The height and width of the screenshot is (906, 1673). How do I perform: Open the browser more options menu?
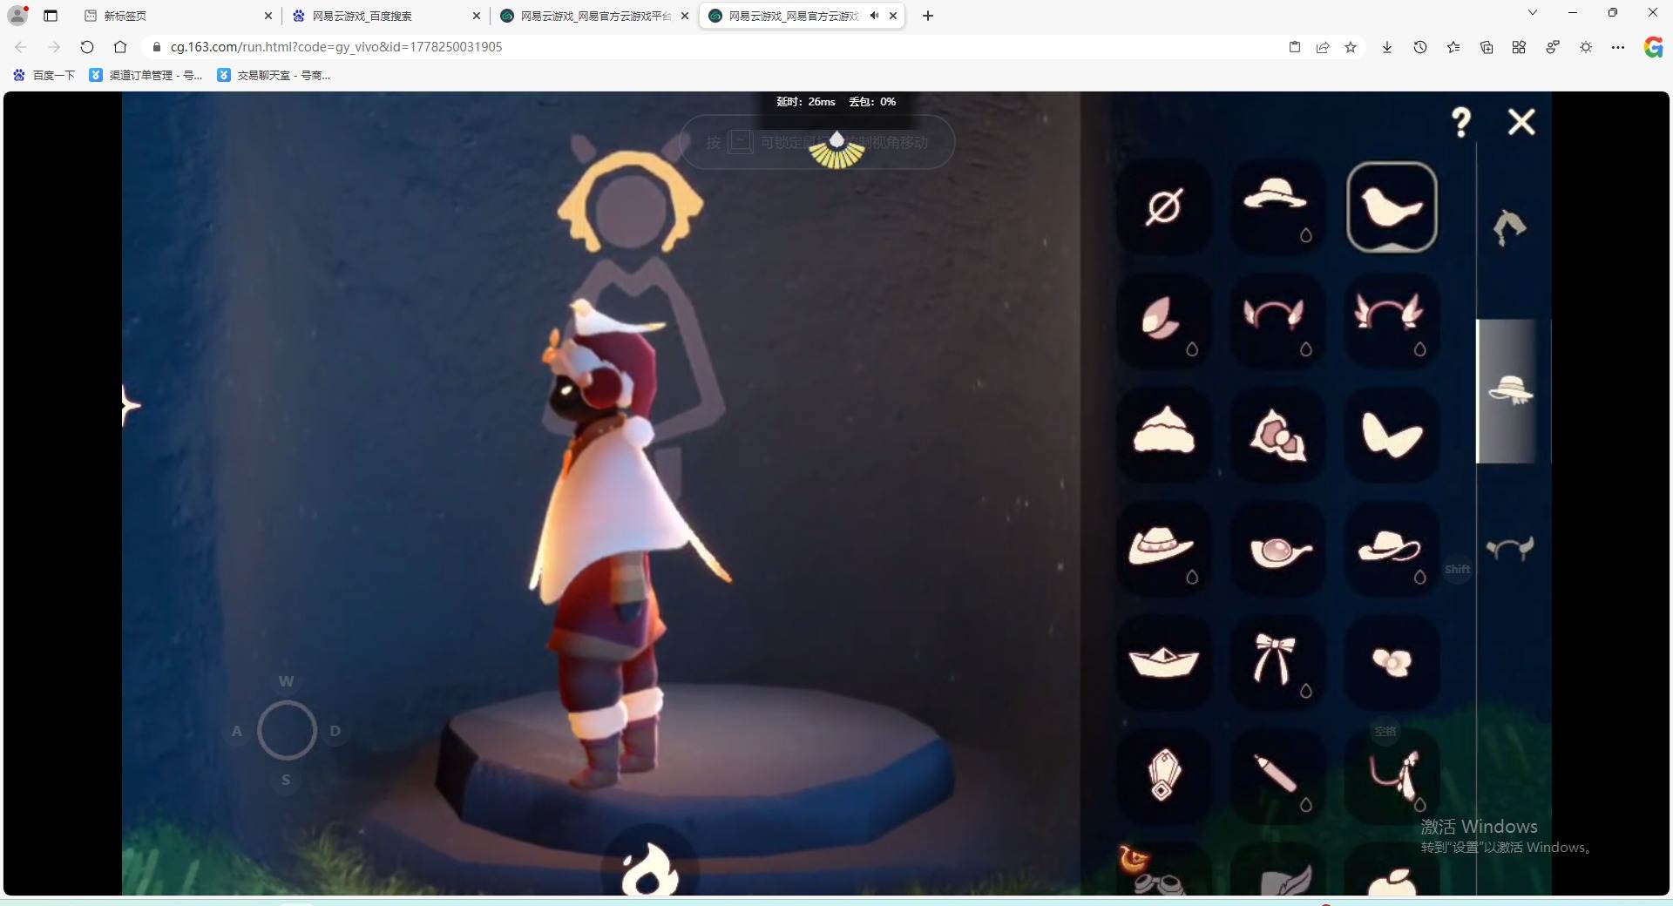[1618, 47]
